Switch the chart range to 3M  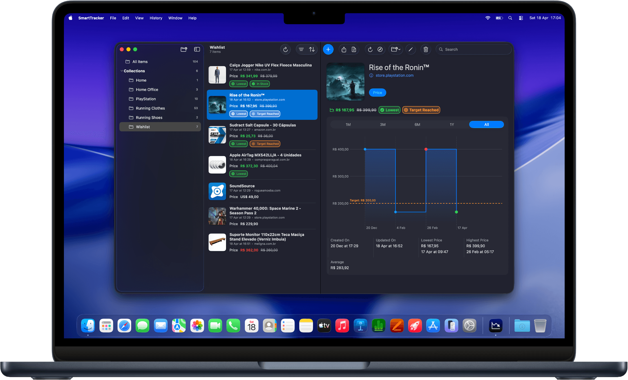coord(383,125)
